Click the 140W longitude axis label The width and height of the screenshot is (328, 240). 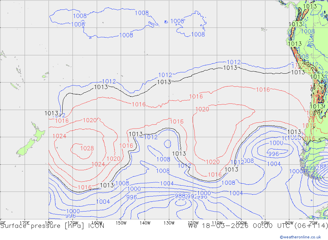tap(145, 223)
